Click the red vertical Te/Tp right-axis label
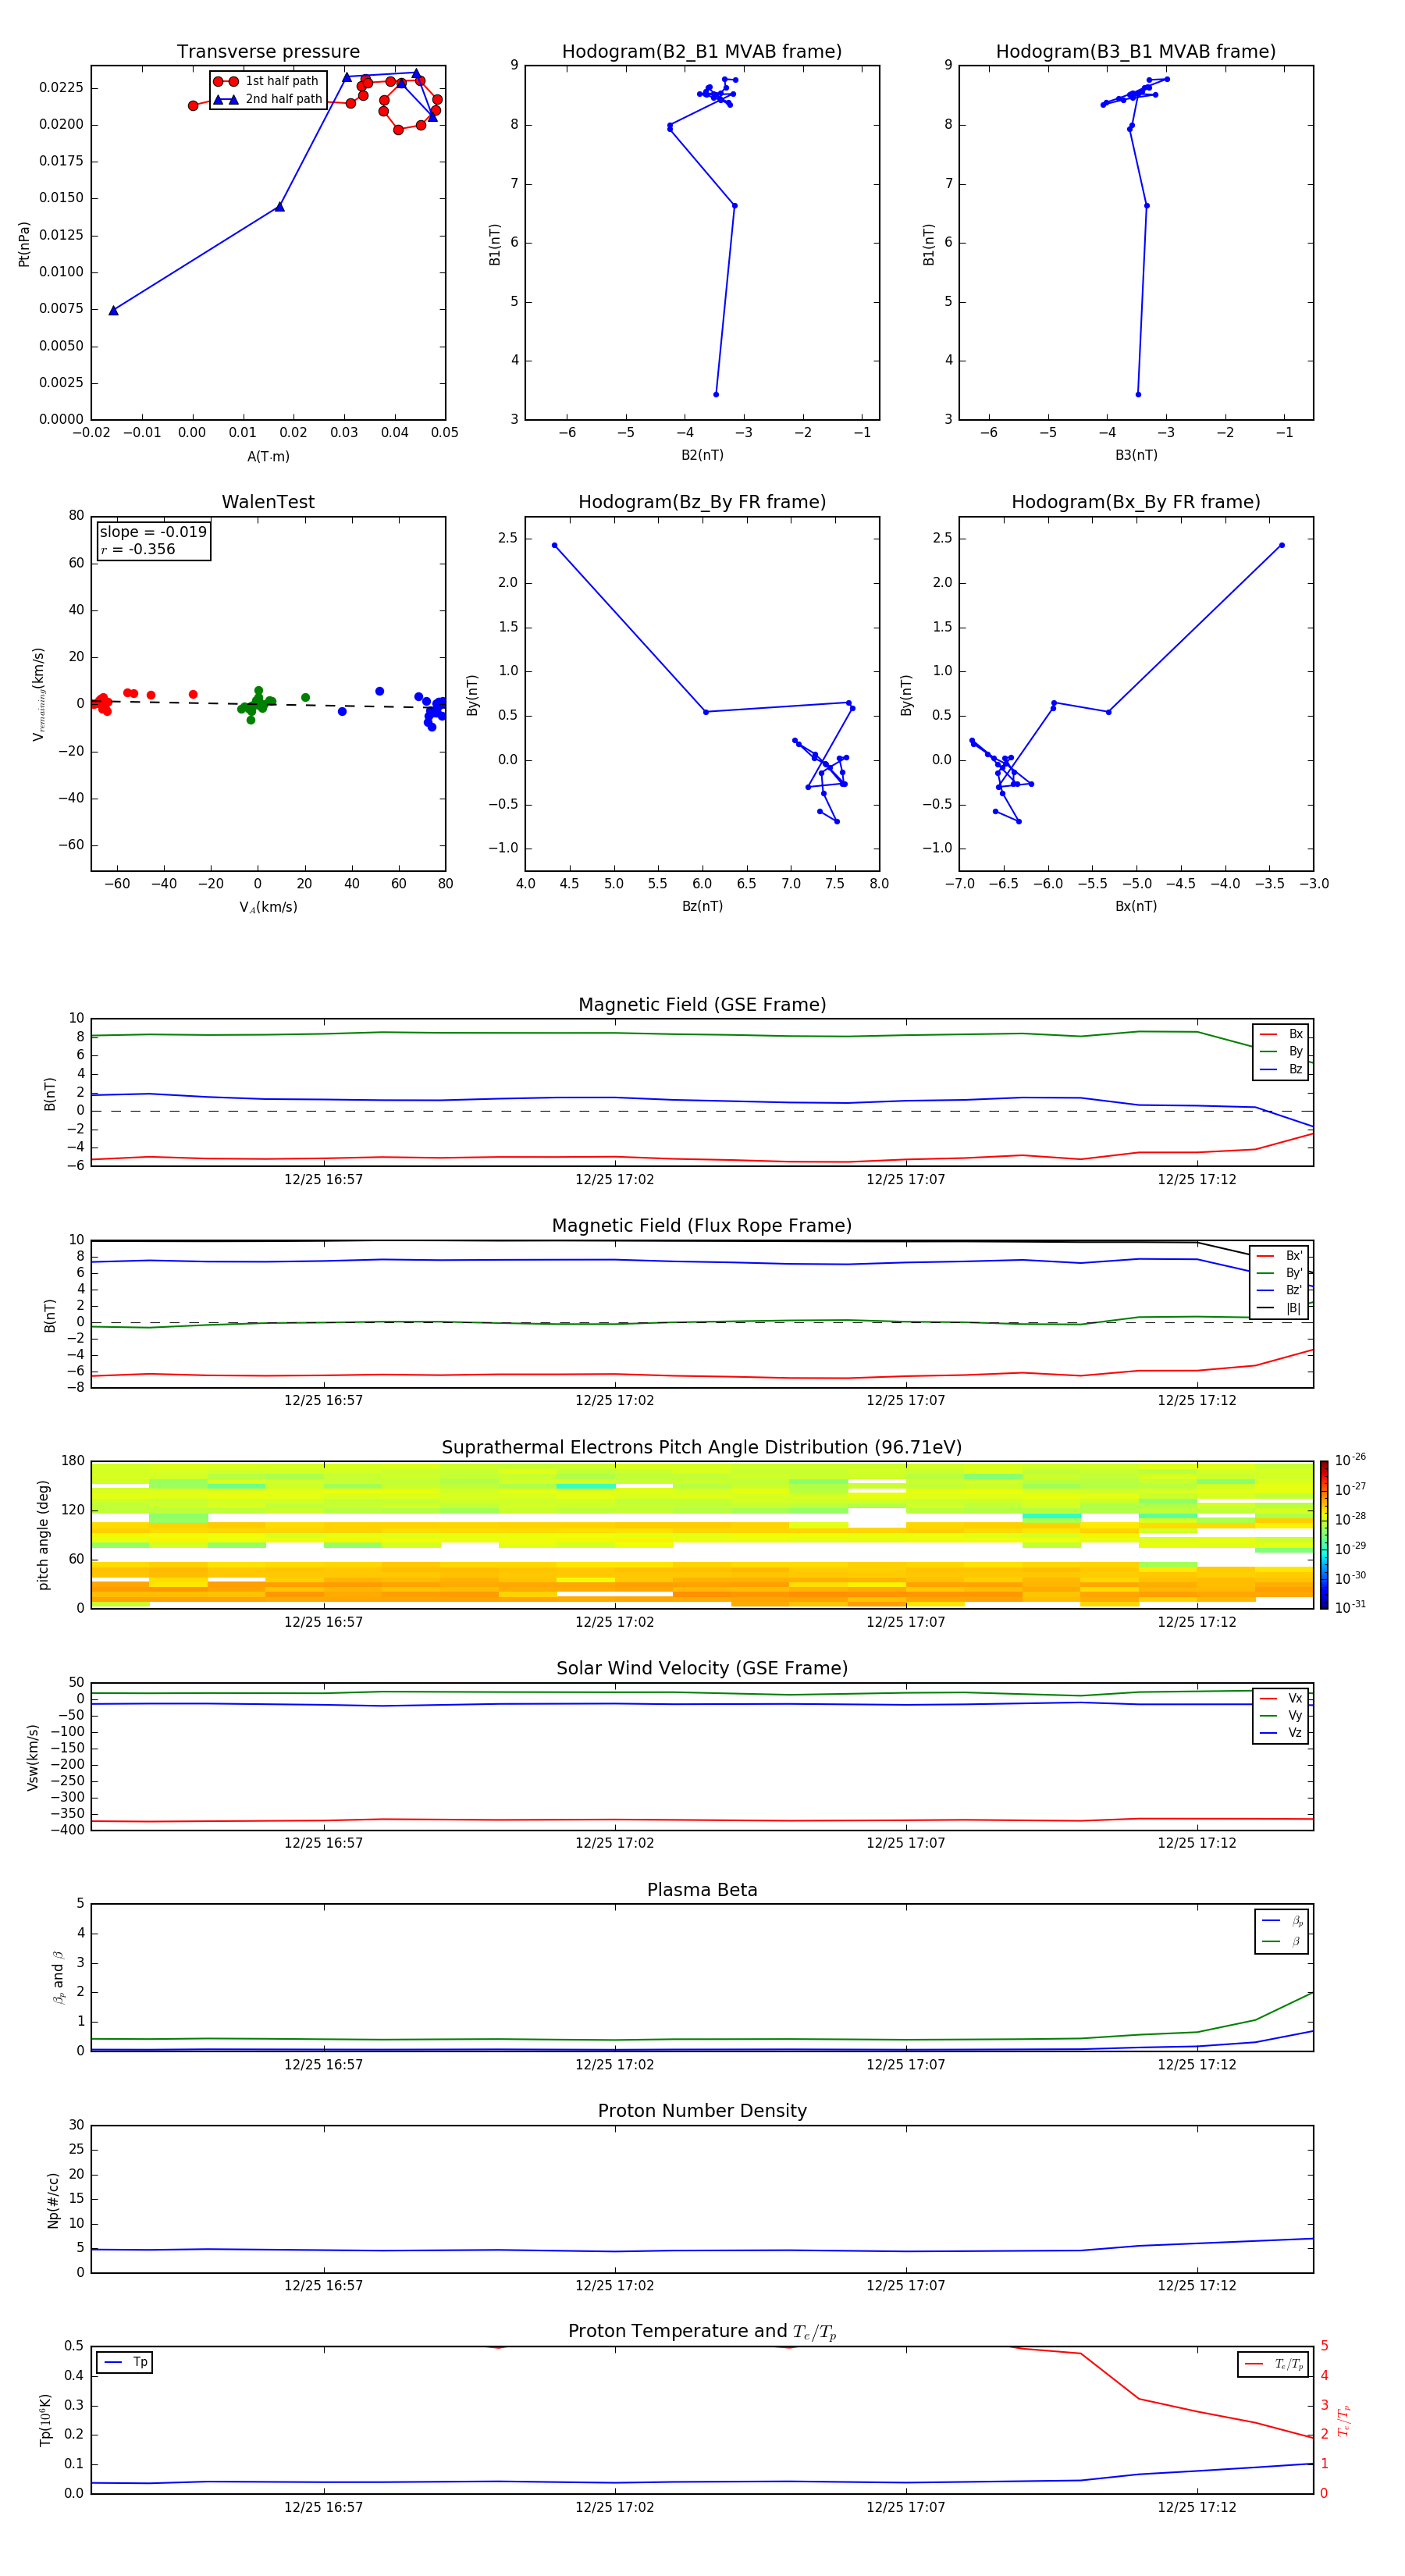 [1343, 2420]
